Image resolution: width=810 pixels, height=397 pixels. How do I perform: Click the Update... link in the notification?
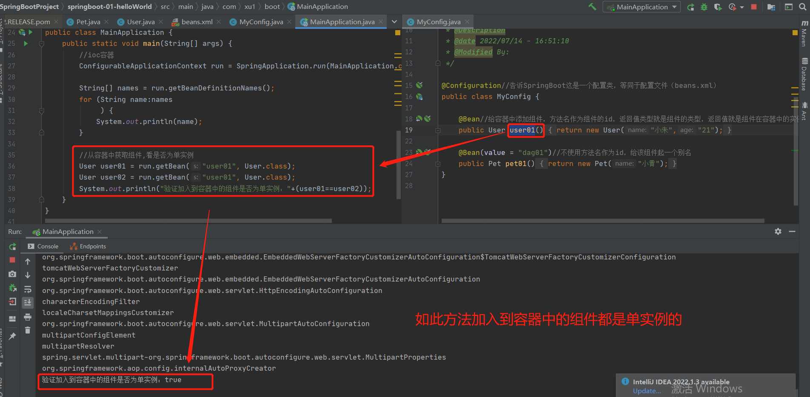pos(647,391)
